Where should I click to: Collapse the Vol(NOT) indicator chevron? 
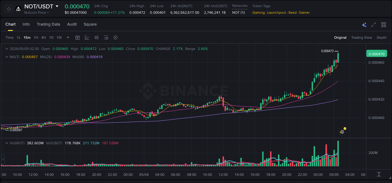7,143
